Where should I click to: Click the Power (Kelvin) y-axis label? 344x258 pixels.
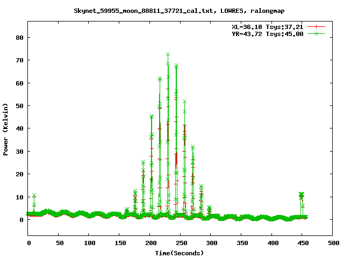click(5, 130)
